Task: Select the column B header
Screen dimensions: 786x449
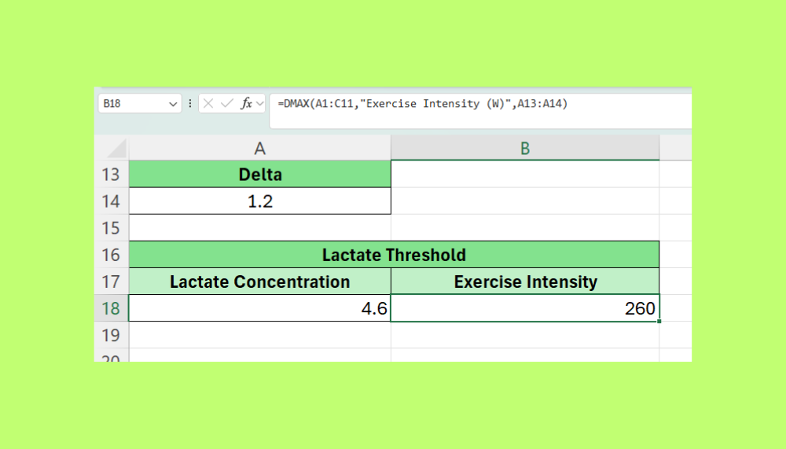Action: [524, 149]
